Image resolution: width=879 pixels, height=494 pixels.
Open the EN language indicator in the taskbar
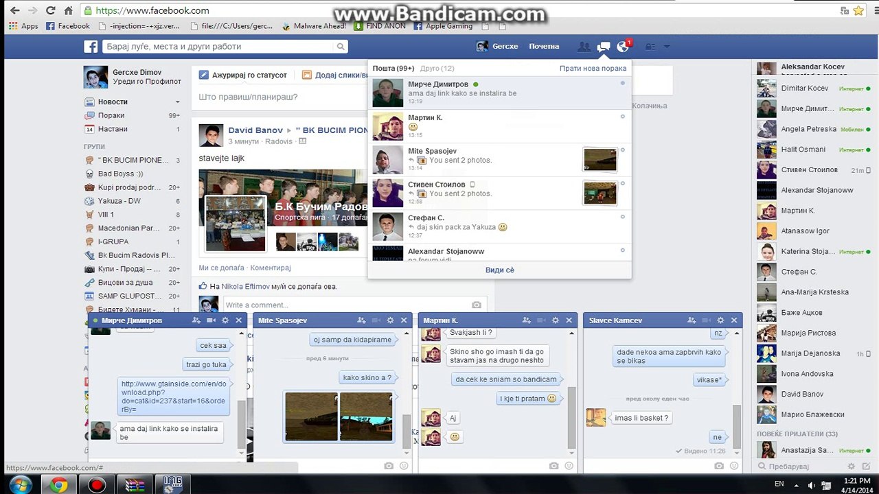779,484
